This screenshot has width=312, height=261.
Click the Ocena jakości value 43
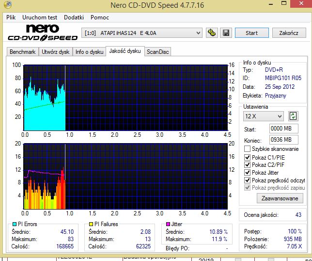point(298,215)
